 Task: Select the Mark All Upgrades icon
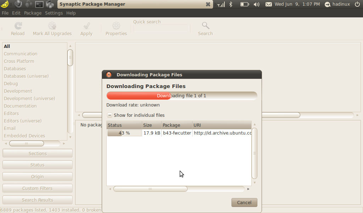coord(52,26)
